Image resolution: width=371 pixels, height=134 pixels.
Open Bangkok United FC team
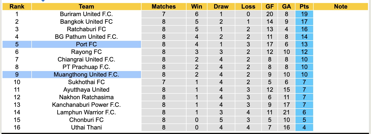point(86,22)
